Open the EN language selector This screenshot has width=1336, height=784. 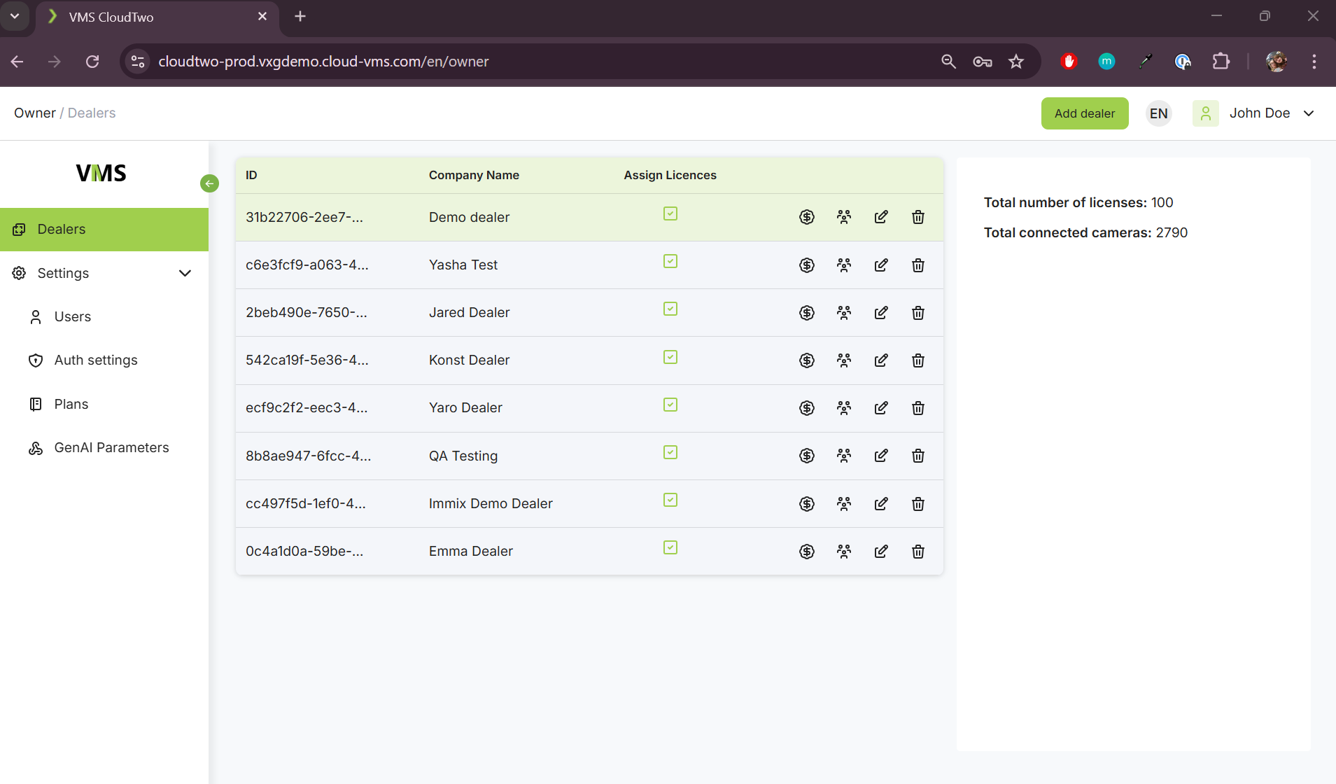click(1158, 113)
